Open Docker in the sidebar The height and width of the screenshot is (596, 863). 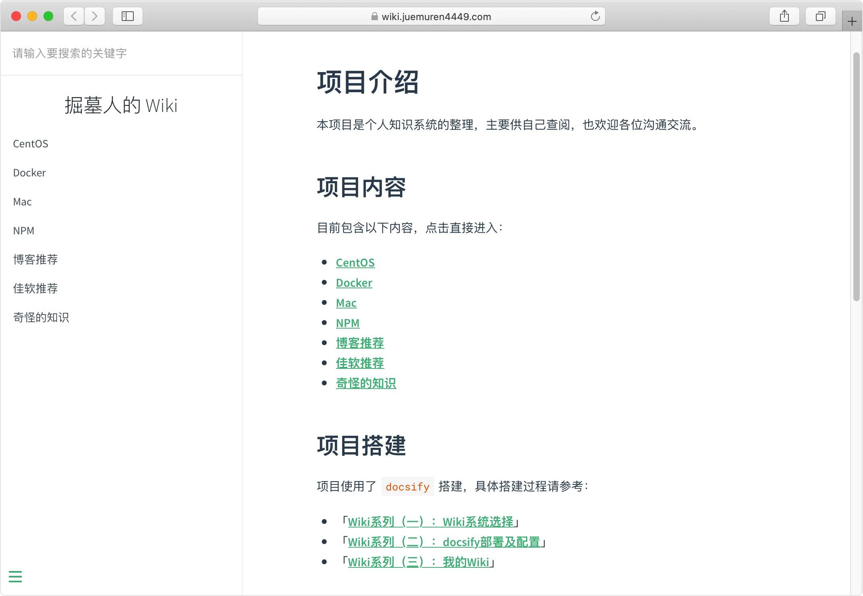pyautogui.click(x=29, y=173)
